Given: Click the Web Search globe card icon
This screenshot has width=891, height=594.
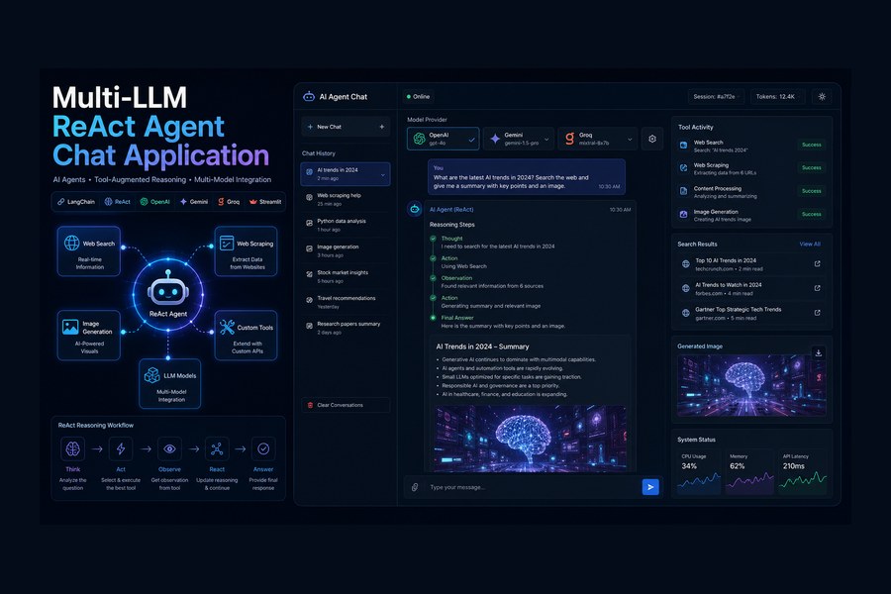Looking at the screenshot, I should click(x=71, y=243).
